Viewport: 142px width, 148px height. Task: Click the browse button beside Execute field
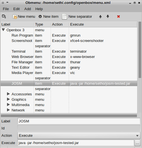point(137,143)
